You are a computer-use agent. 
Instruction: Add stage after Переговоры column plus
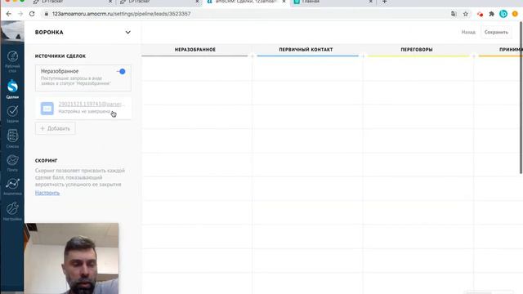tap(474, 56)
